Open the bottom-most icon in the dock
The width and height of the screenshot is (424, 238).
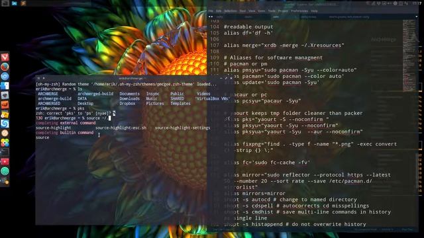[x=5, y=180]
